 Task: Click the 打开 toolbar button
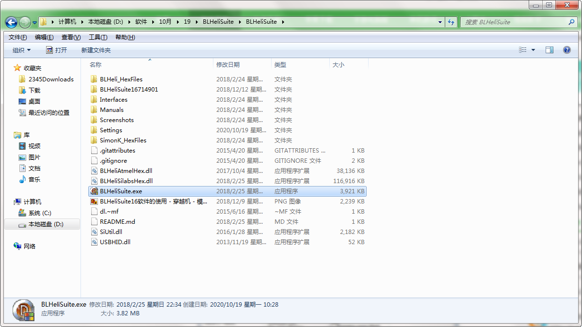tap(57, 50)
